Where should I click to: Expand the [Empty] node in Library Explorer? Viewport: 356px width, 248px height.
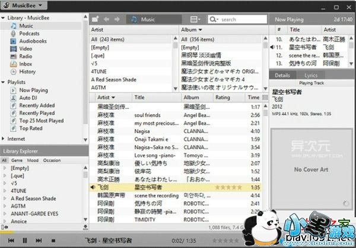(4, 168)
